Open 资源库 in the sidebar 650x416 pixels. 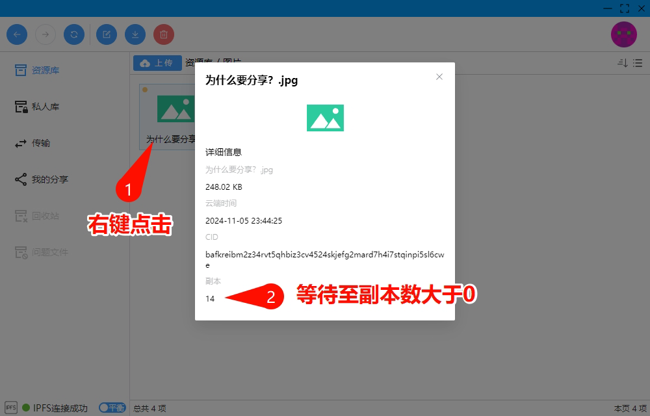pos(37,70)
